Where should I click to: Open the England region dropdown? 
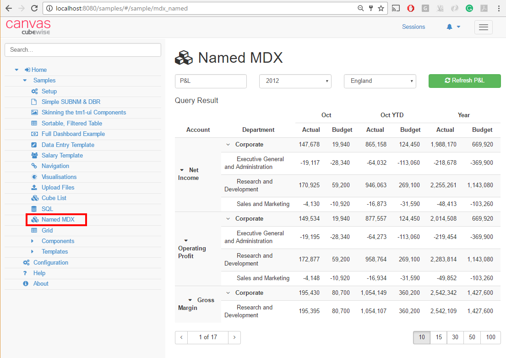[x=380, y=81]
